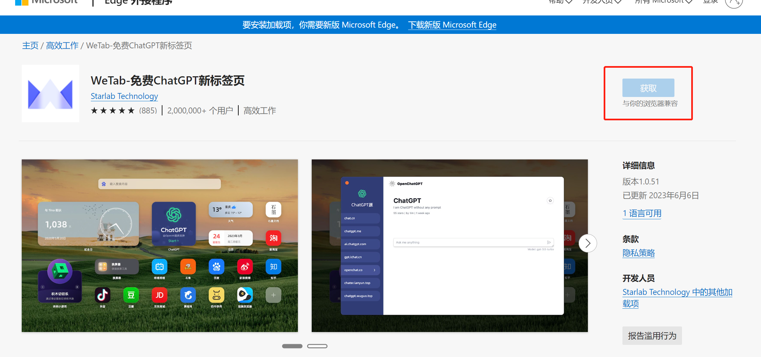This screenshot has height=357, width=761.
Task: Click the 携程网 dolphin icon in screenshot
Action: (x=188, y=295)
